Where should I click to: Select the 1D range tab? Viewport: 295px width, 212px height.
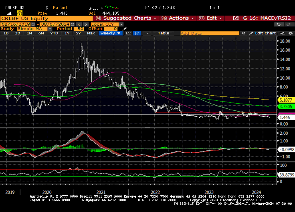pyautogui.click(x=6, y=33)
